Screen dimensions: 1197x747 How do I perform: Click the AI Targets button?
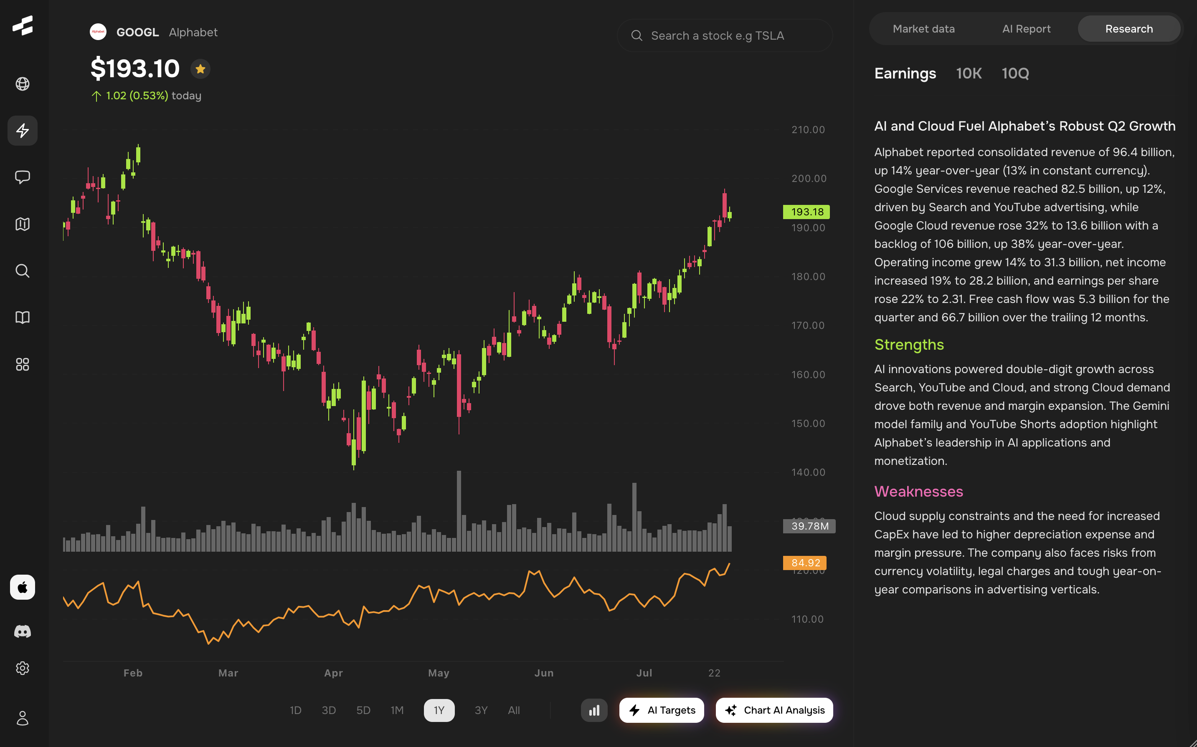[x=662, y=710]
